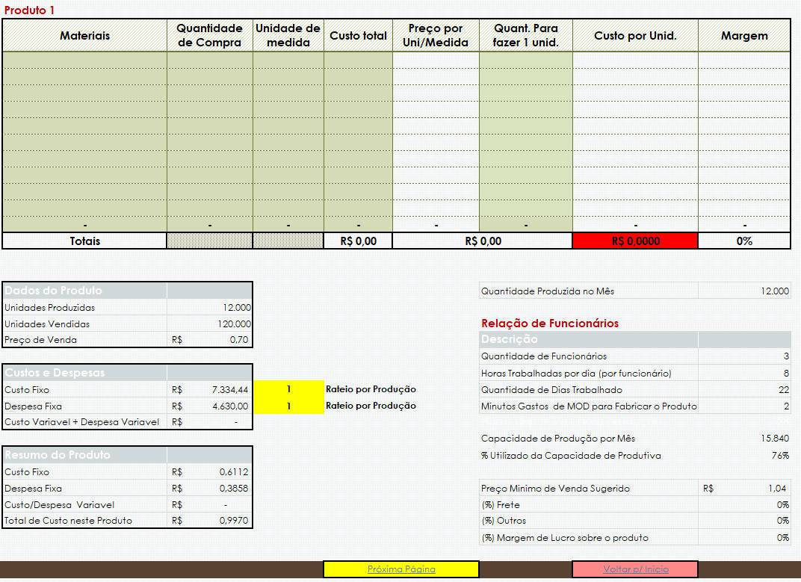
Task: Click the Materiais column header
Action: (x=84, y=35)
